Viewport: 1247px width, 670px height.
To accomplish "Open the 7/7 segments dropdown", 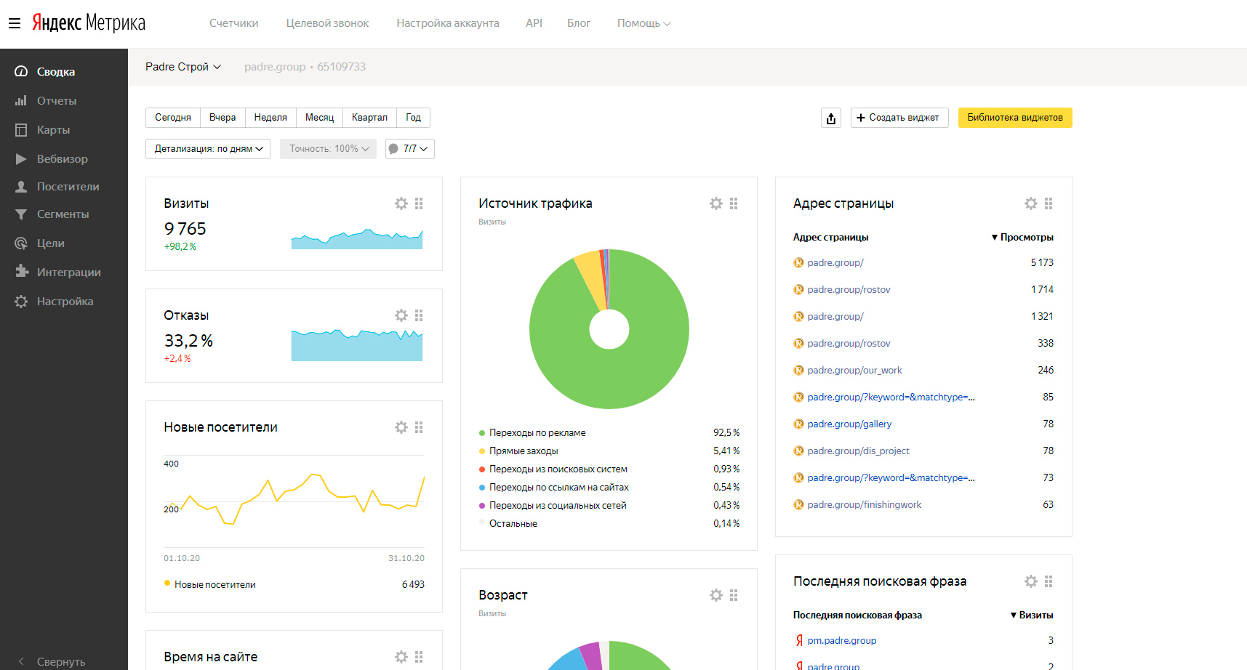I will click(410, 149).
